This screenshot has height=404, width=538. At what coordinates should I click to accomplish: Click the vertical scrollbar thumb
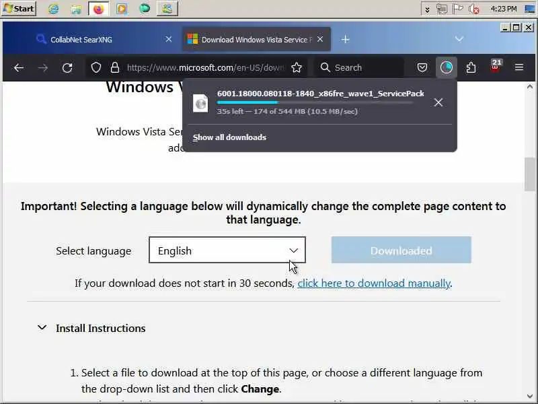pyautogui.click(x=530, y=174)
